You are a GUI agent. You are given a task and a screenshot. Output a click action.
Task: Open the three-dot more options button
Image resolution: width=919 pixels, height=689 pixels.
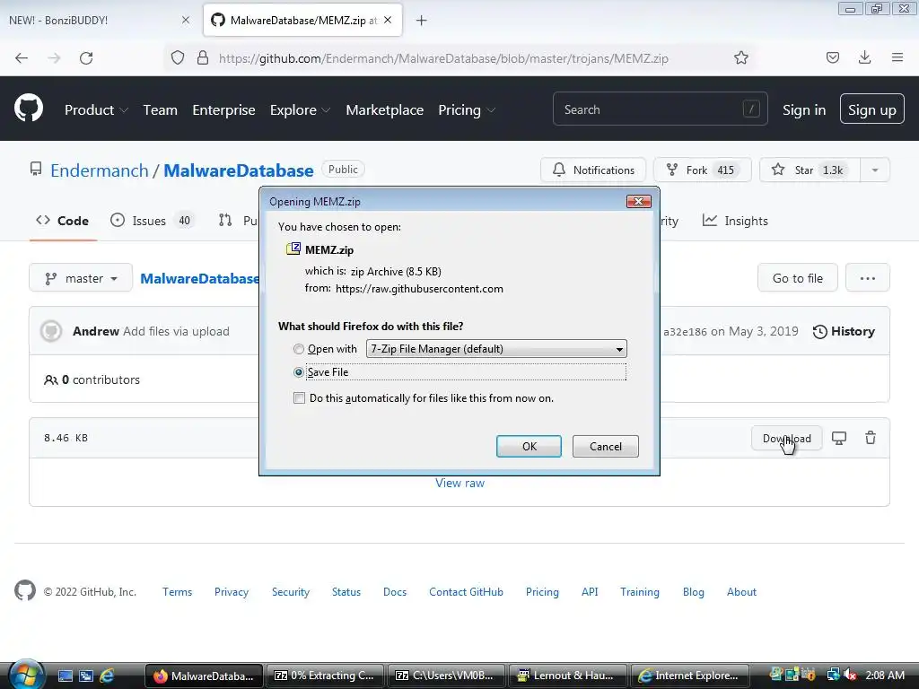point(868,278)
